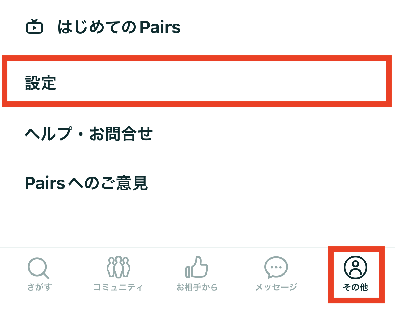Tap the はじめてのPairs menu entry text
The height and width of the screenshot is (310, 395).
(x=119, y=27)
